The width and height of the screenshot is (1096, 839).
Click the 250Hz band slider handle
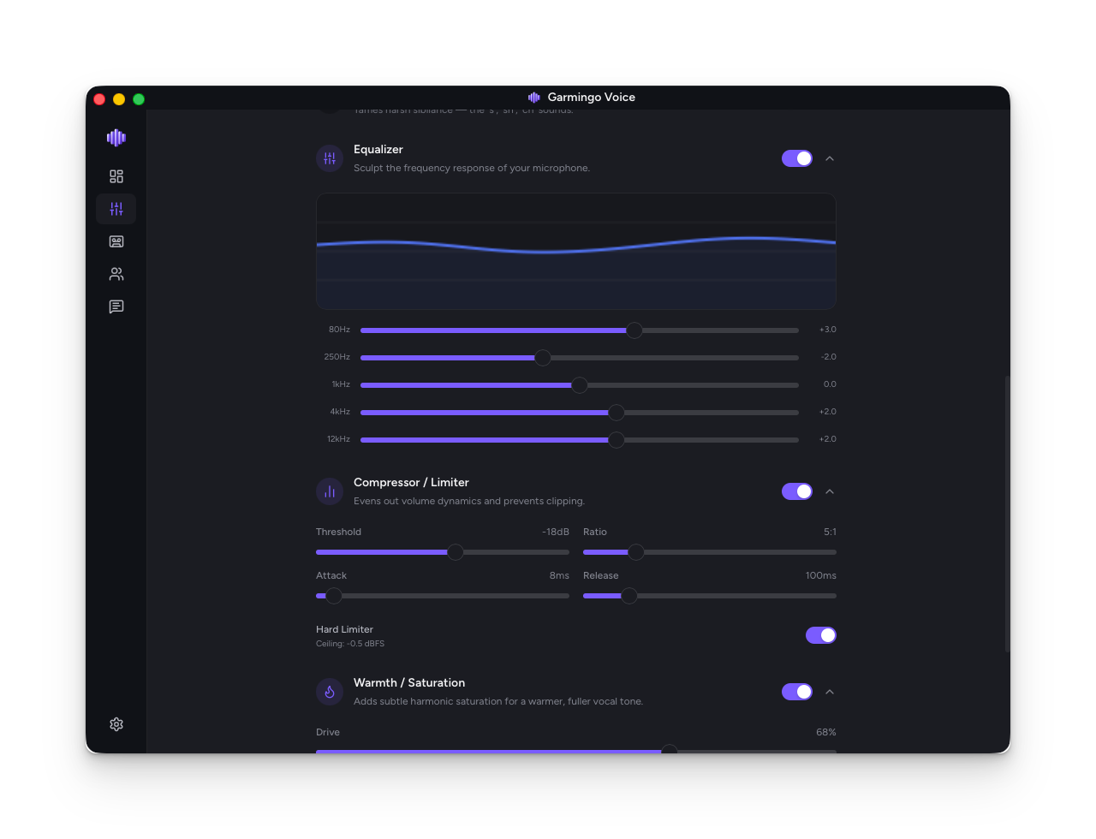tap(543, 358)
